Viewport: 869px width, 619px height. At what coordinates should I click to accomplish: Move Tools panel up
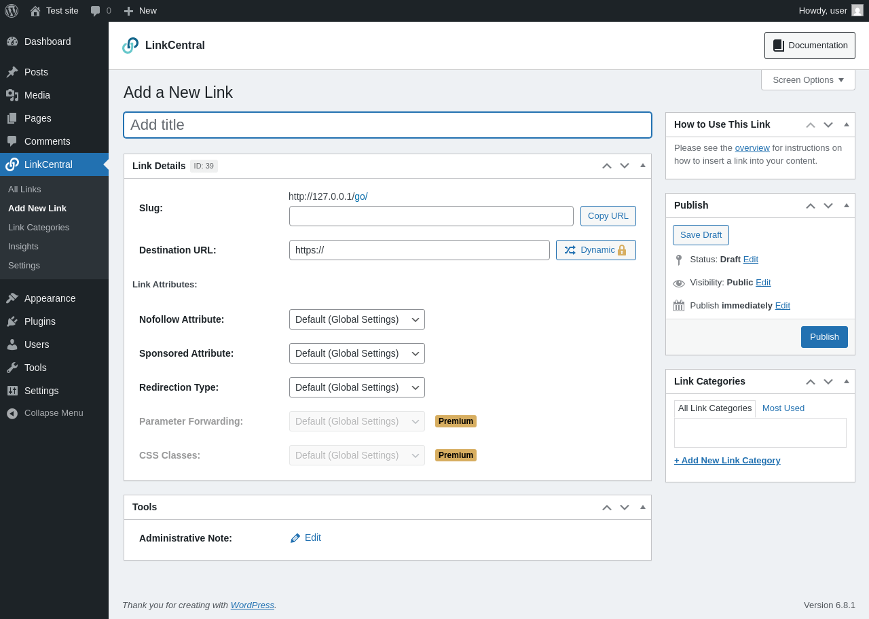[607, 507]
